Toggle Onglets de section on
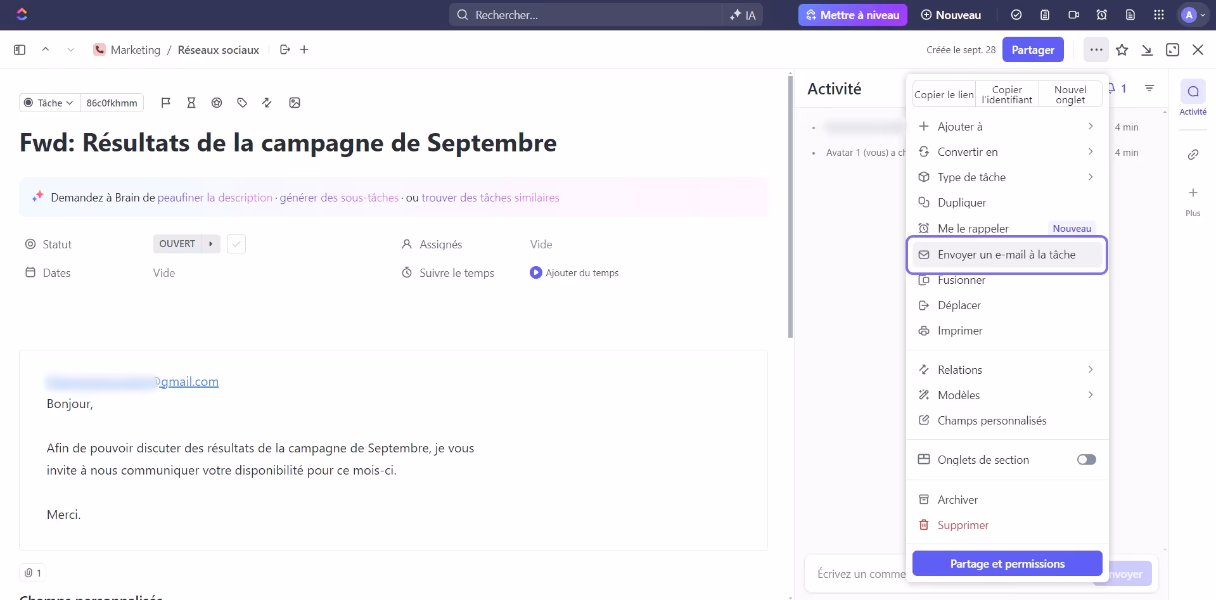 (x=1086, y=459)
